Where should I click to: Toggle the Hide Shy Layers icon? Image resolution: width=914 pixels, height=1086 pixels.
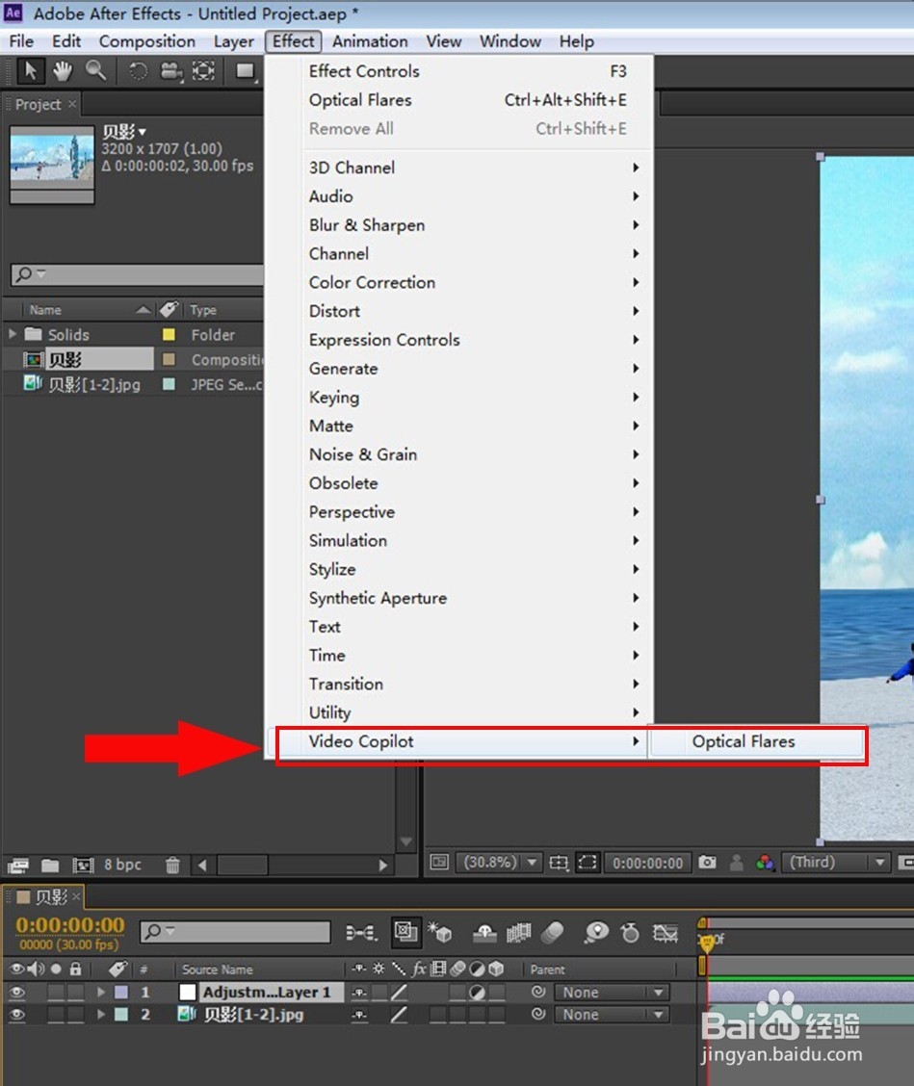pyautogui.click(x=484, y=934)
